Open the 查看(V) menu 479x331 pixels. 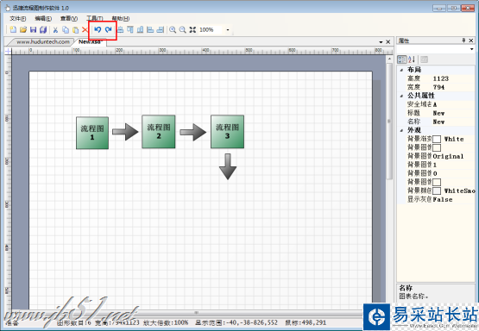[x=69, y=19]
